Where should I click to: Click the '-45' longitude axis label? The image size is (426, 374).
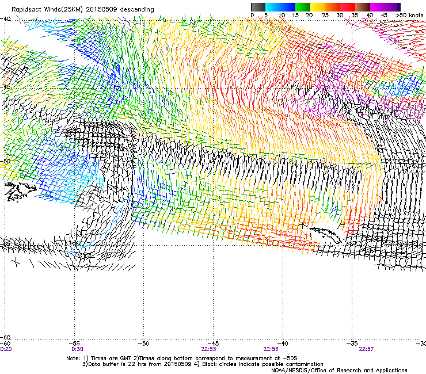point(213,344)
